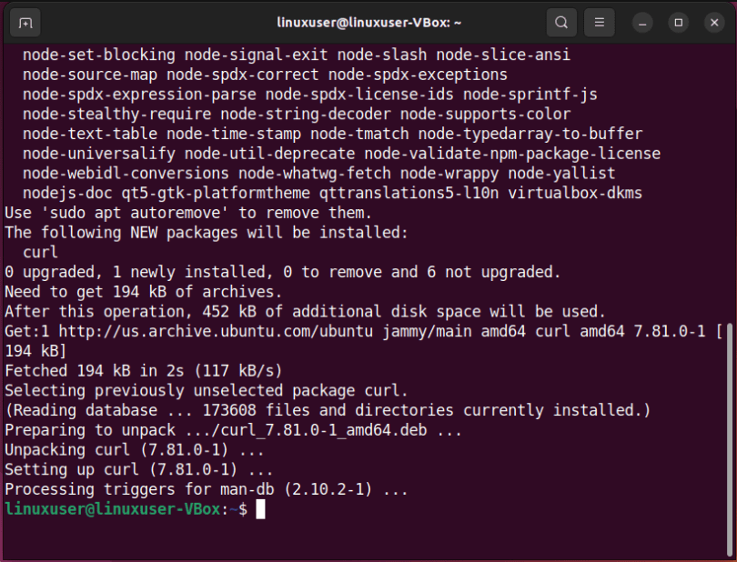The width and height of the screenshot is (737, 562).
Task: Minimize the terminal window
Action: point(641,22)
